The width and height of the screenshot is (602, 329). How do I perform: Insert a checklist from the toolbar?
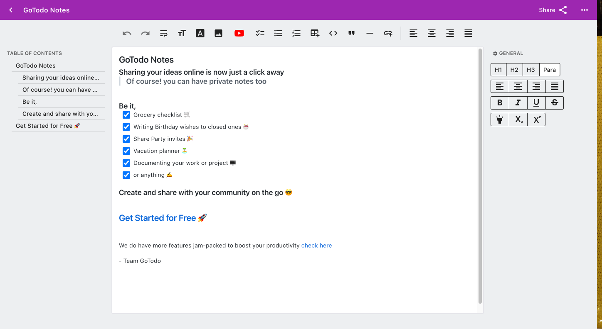pyautogui.click(x=260, y=33)
